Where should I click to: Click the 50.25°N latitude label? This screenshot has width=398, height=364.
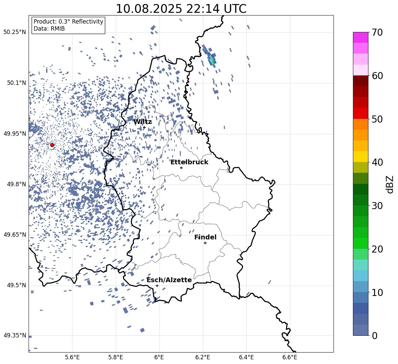coord(15,32)
